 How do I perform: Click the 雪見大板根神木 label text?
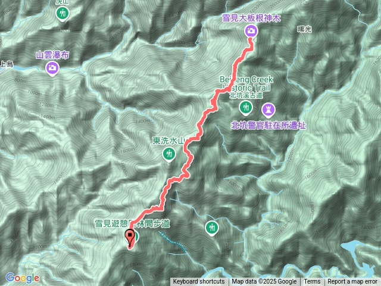click(251, 18)
